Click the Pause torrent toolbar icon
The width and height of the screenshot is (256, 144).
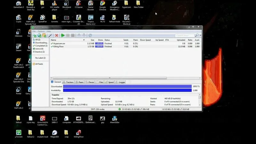coord(68,35)
